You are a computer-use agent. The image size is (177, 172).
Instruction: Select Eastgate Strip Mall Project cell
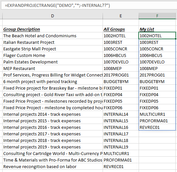52,49
